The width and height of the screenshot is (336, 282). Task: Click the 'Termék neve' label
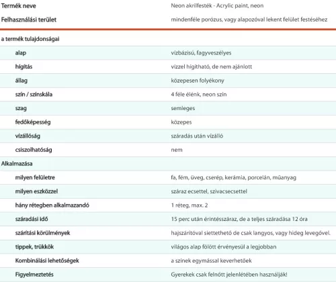(18, 6)
